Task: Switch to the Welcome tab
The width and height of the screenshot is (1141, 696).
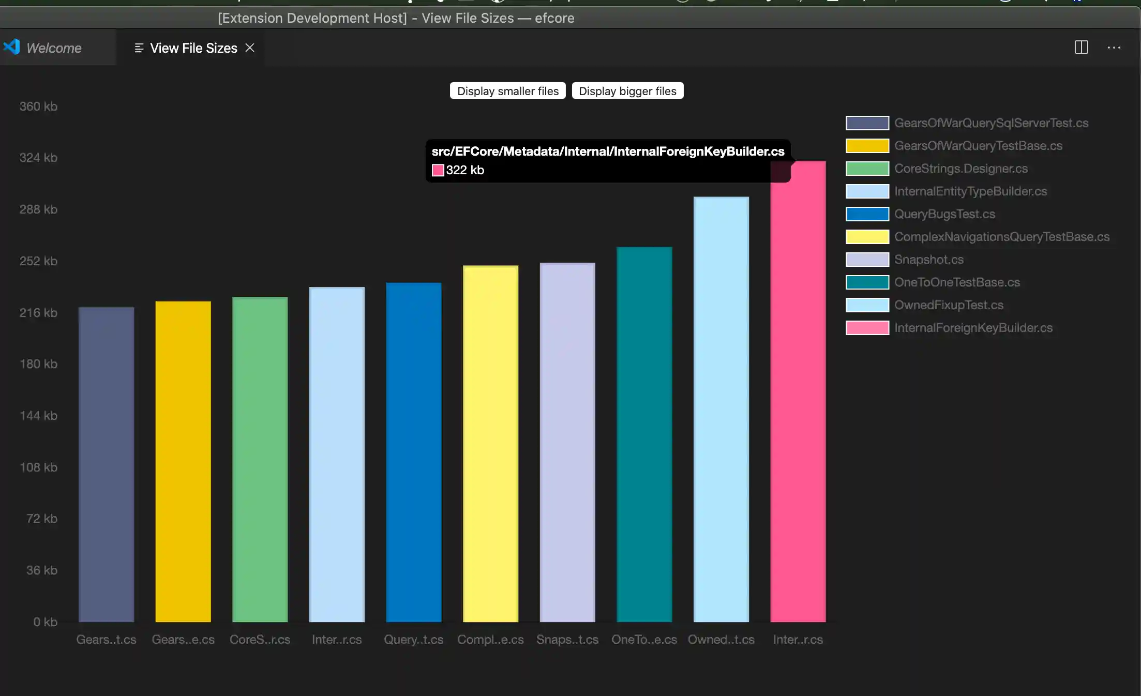Action: coord(54,47)
